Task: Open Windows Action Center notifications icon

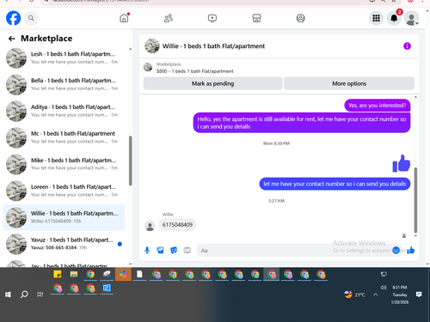Action: 419,295
